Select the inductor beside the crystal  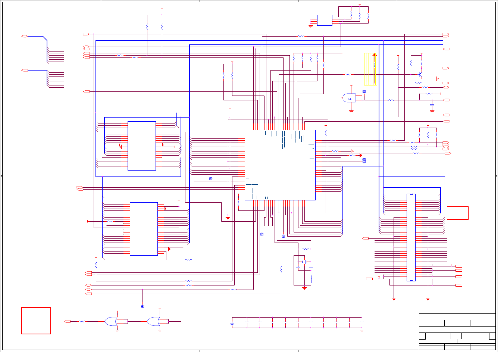coord(311,278)
